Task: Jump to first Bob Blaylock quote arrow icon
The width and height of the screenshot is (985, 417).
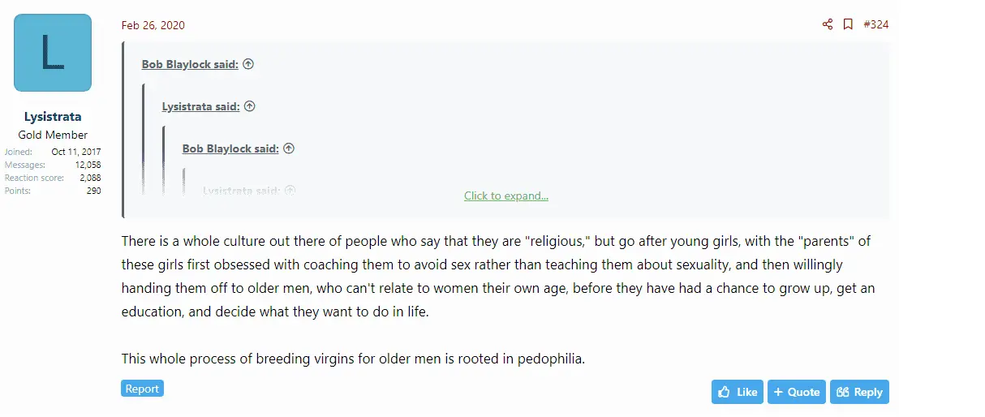Action: click(248, 64)
